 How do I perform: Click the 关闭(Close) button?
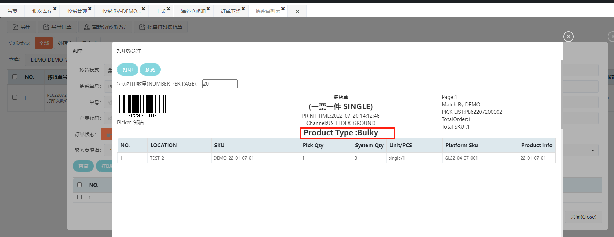point(583,217)
